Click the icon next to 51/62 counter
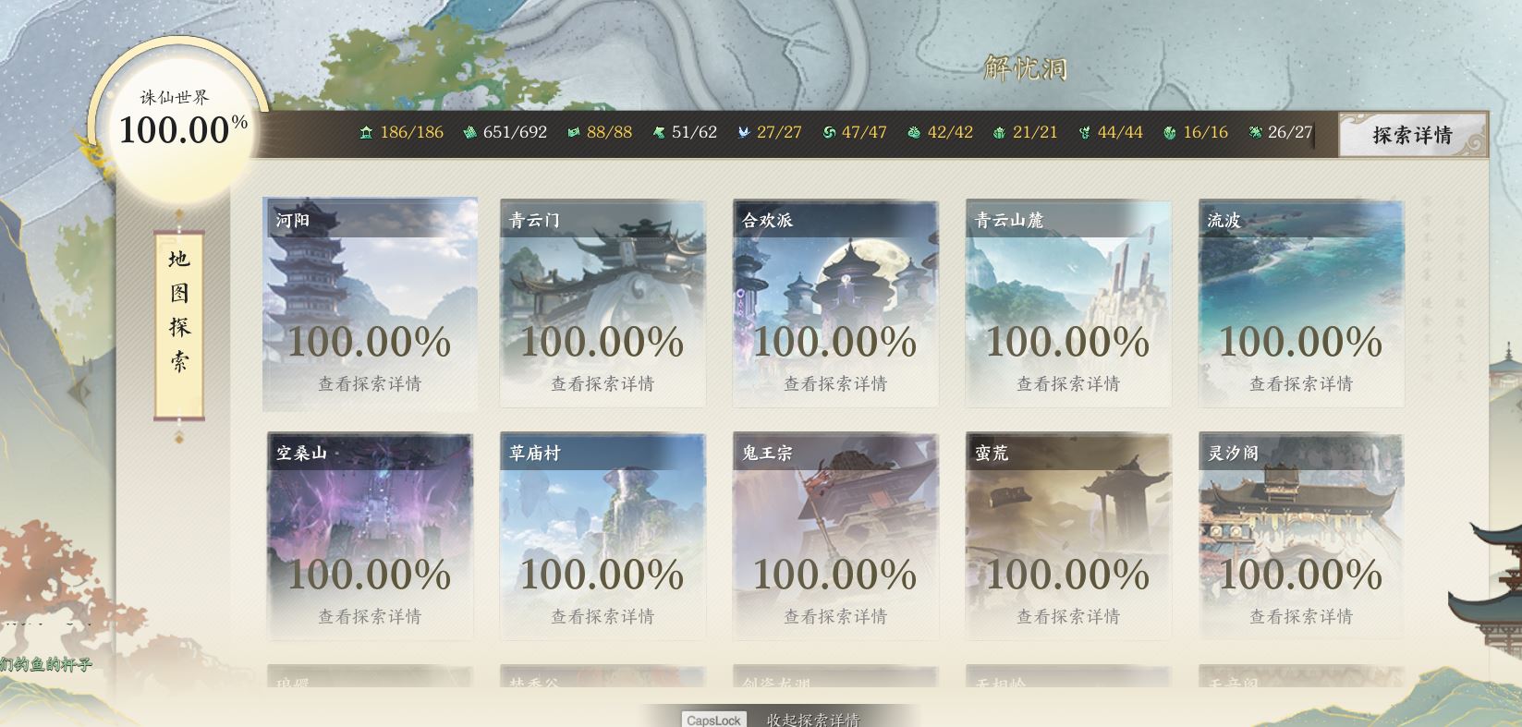 659,133
